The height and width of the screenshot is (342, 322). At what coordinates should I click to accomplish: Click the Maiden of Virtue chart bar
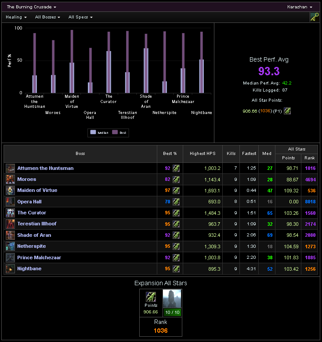tap(72, 62)
